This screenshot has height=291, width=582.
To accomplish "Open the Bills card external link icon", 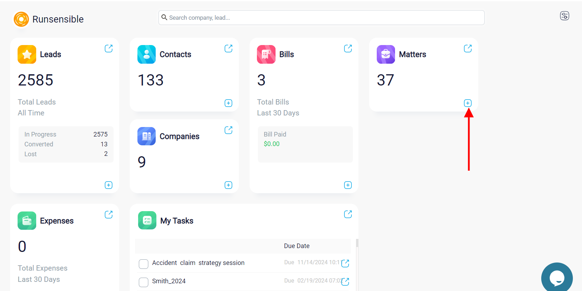I will 348,49.
